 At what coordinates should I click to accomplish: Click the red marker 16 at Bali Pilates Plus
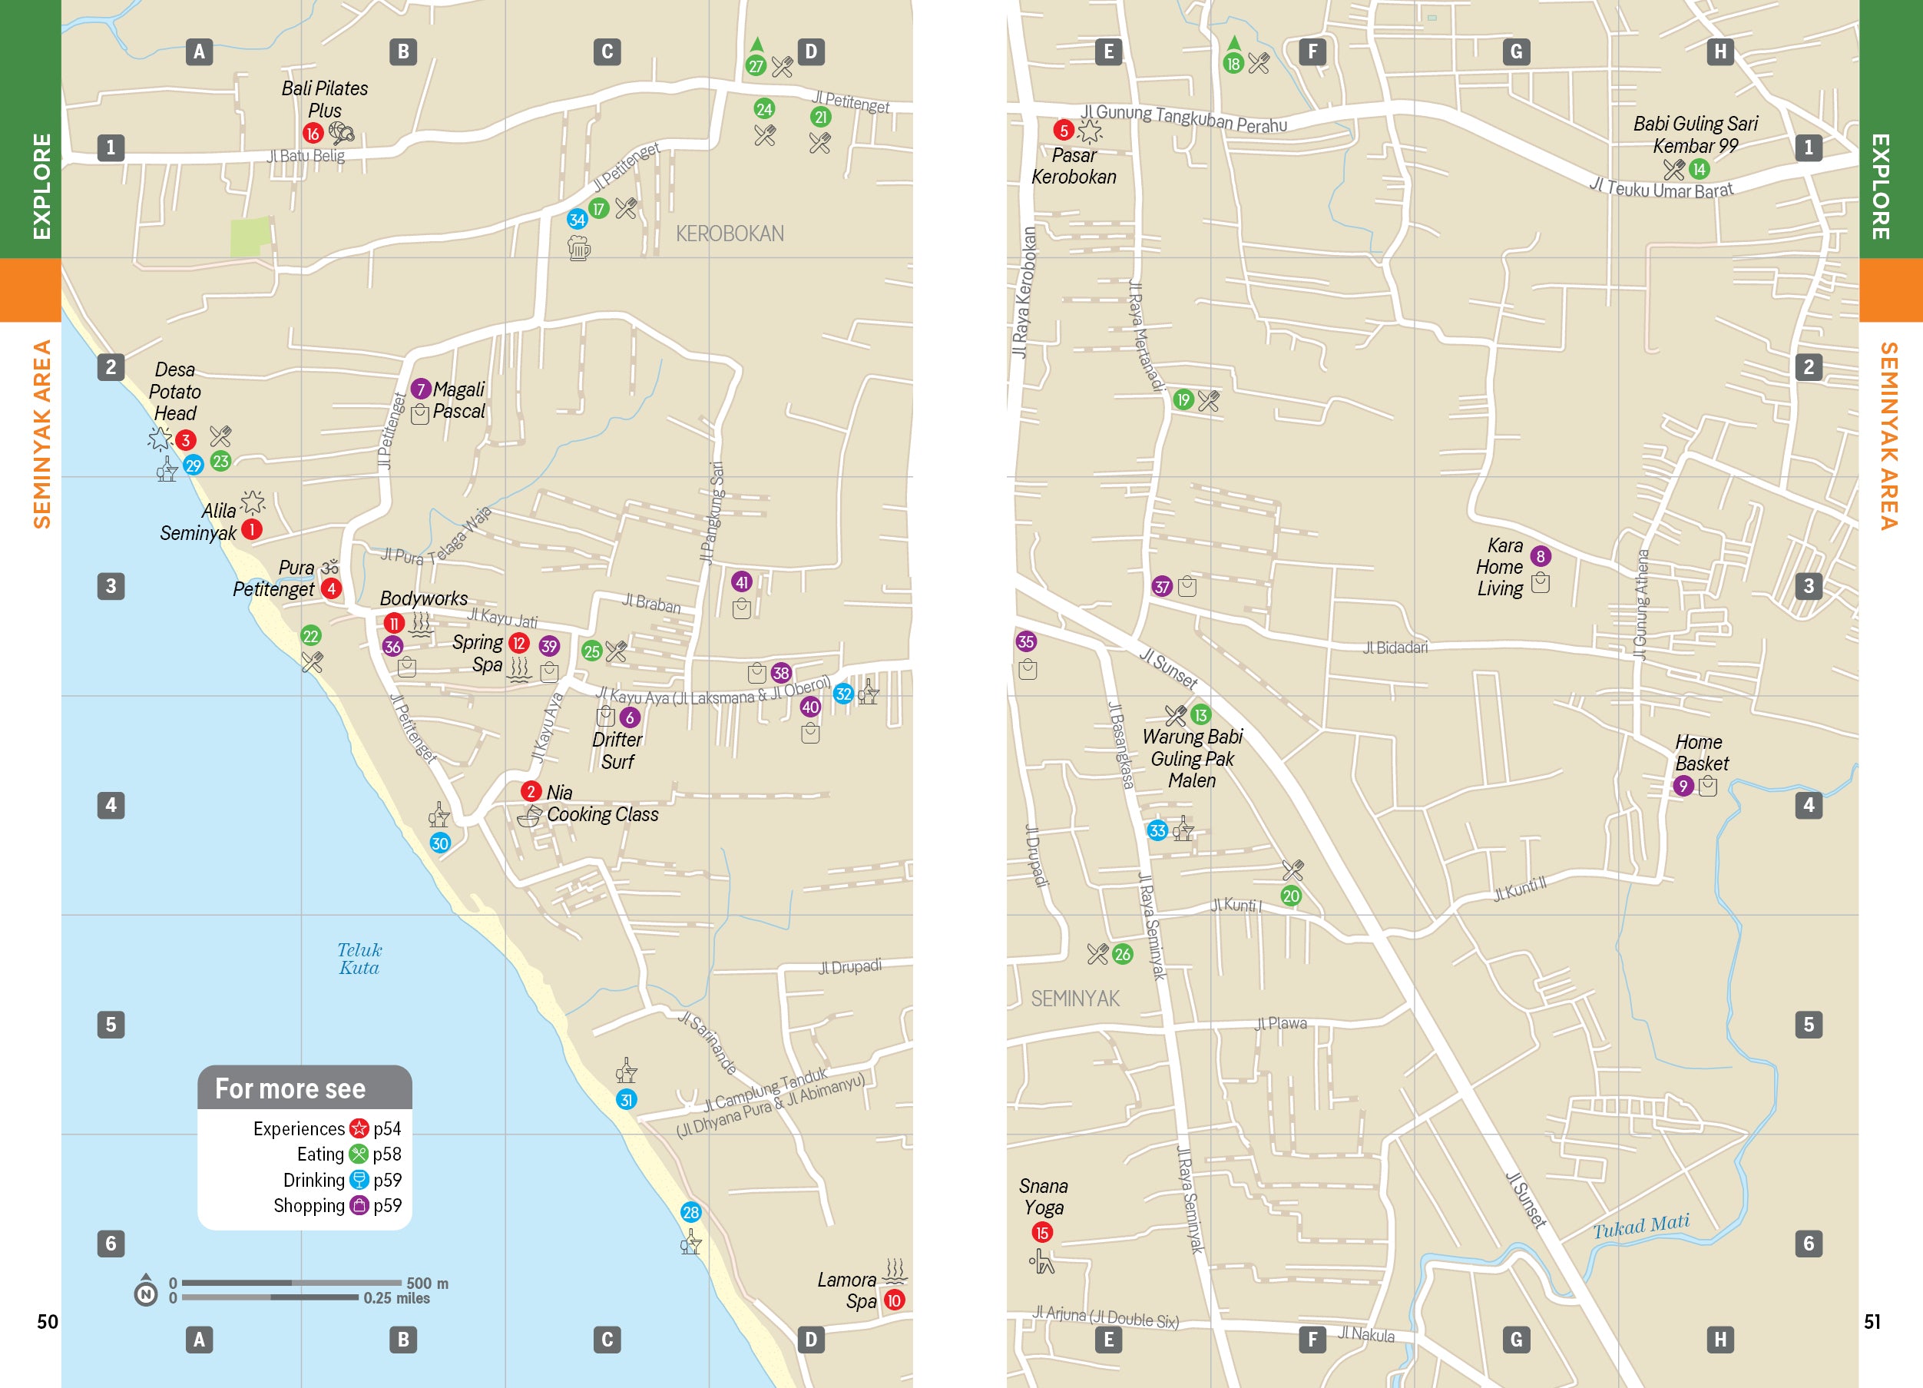[313, 133]
